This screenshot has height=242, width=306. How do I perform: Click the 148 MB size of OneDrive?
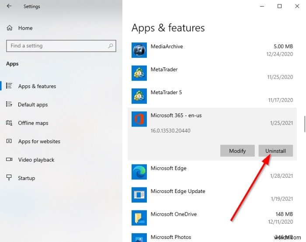tap(284, 214)
